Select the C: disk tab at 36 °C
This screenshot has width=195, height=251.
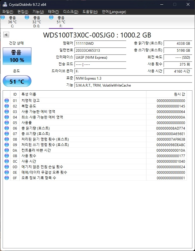point(12,22)
